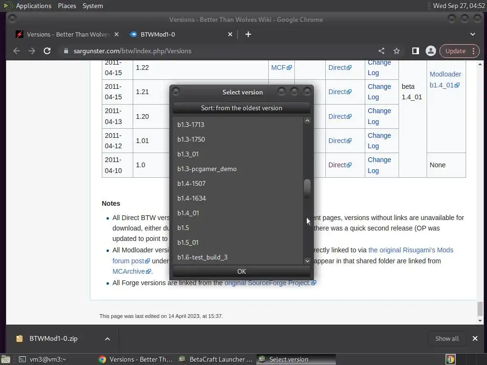The width and height of the screenshot is (487, 365).
Task: Select version b1.3_01
Action: 238,154
